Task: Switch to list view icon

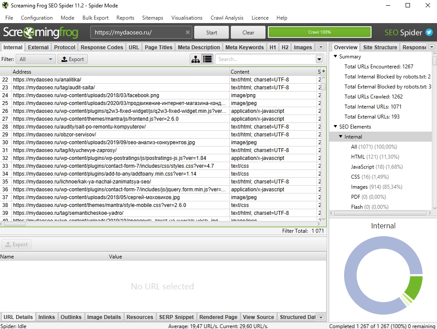Action: (x=207, y=59)
